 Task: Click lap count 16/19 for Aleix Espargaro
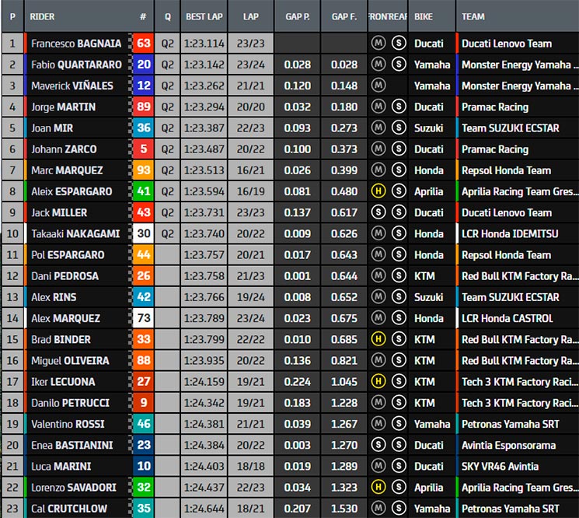click(251, 191)
